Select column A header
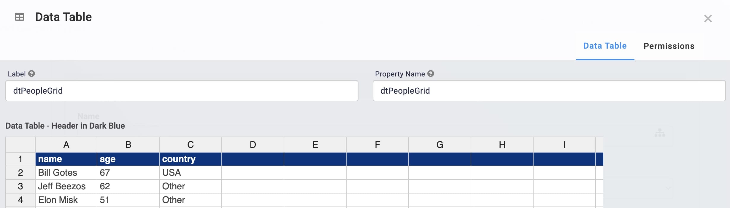 66,145
